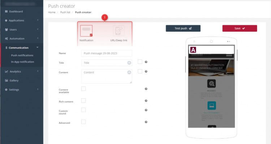This screenshot has width=271, height=144.
Task: Select the URL/Deep link push type icon
Action: pos(119,31)
